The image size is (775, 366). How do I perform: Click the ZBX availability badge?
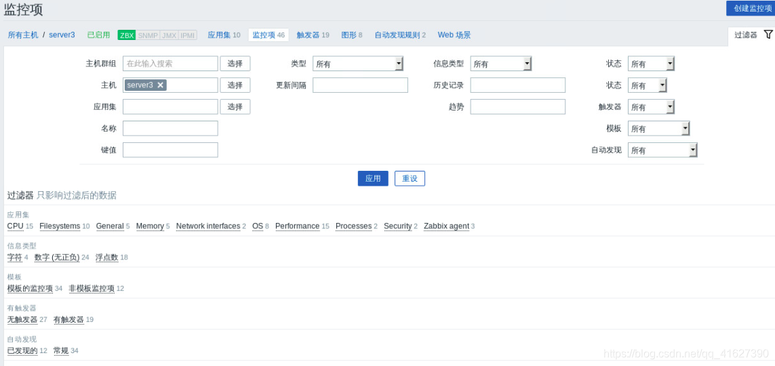(x=127, y=35)
